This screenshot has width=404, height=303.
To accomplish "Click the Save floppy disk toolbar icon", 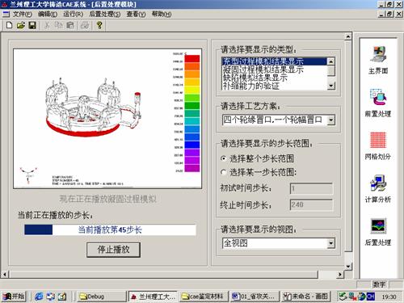I will pyautogui.click(x=32, y=25).
